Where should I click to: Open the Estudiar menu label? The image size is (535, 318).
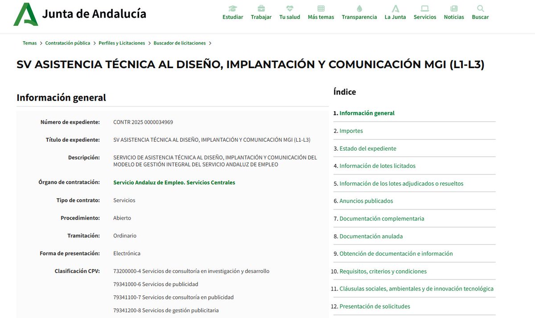point(233,17)
